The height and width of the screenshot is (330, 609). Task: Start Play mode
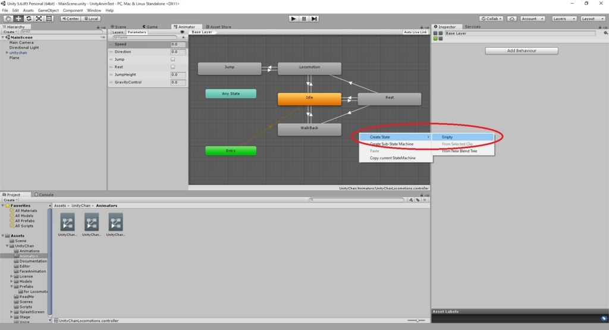click(294, 18)
